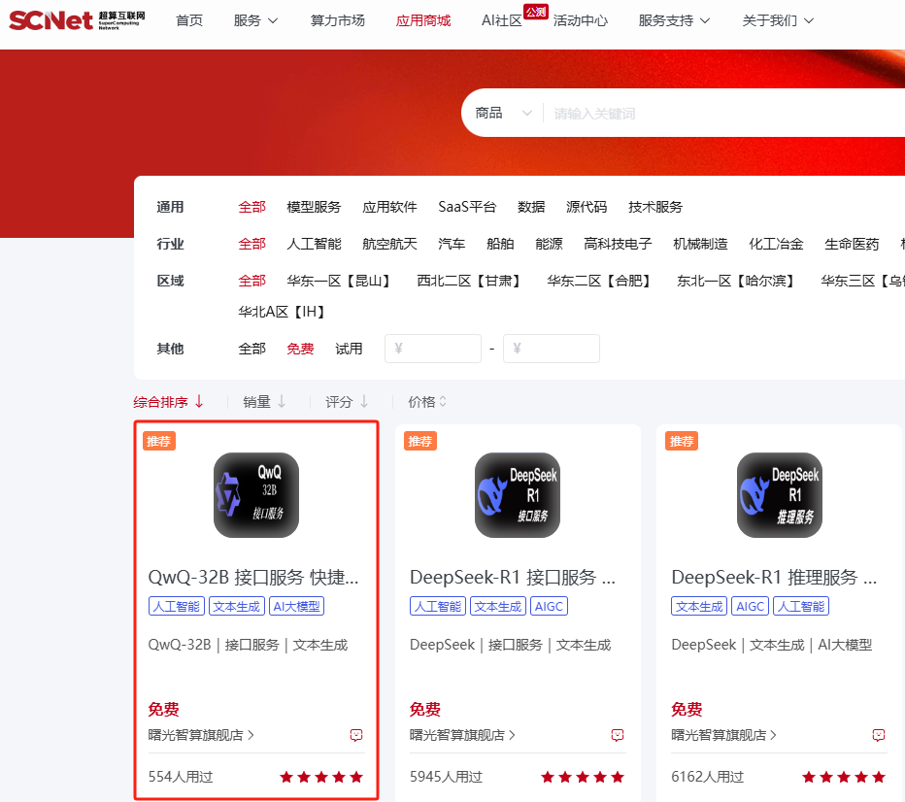Filter industry by 生命医药
The image size is (905, 802).
pos(852,244)
